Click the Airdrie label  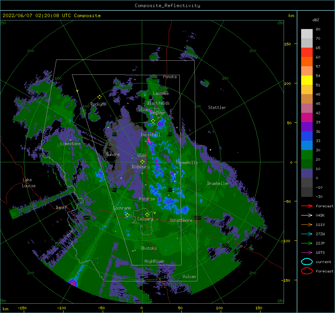point(147,199)
